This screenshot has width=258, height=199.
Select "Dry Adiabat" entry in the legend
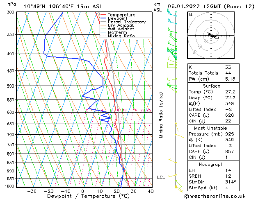121,25
